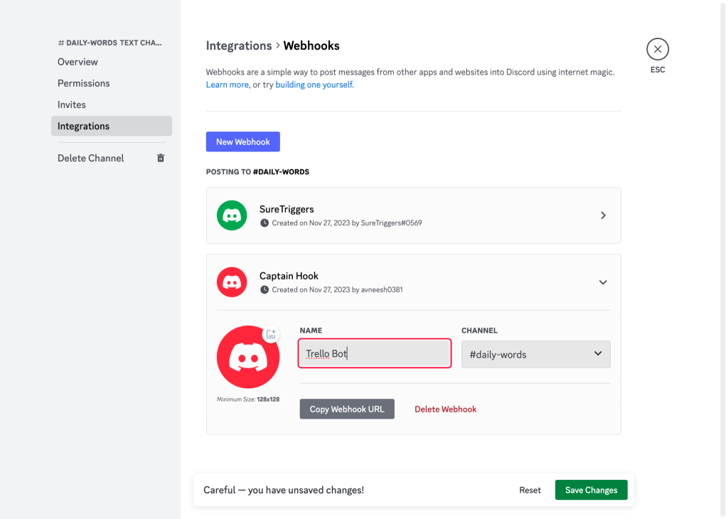Click Delete Webhook

(445, 409)
